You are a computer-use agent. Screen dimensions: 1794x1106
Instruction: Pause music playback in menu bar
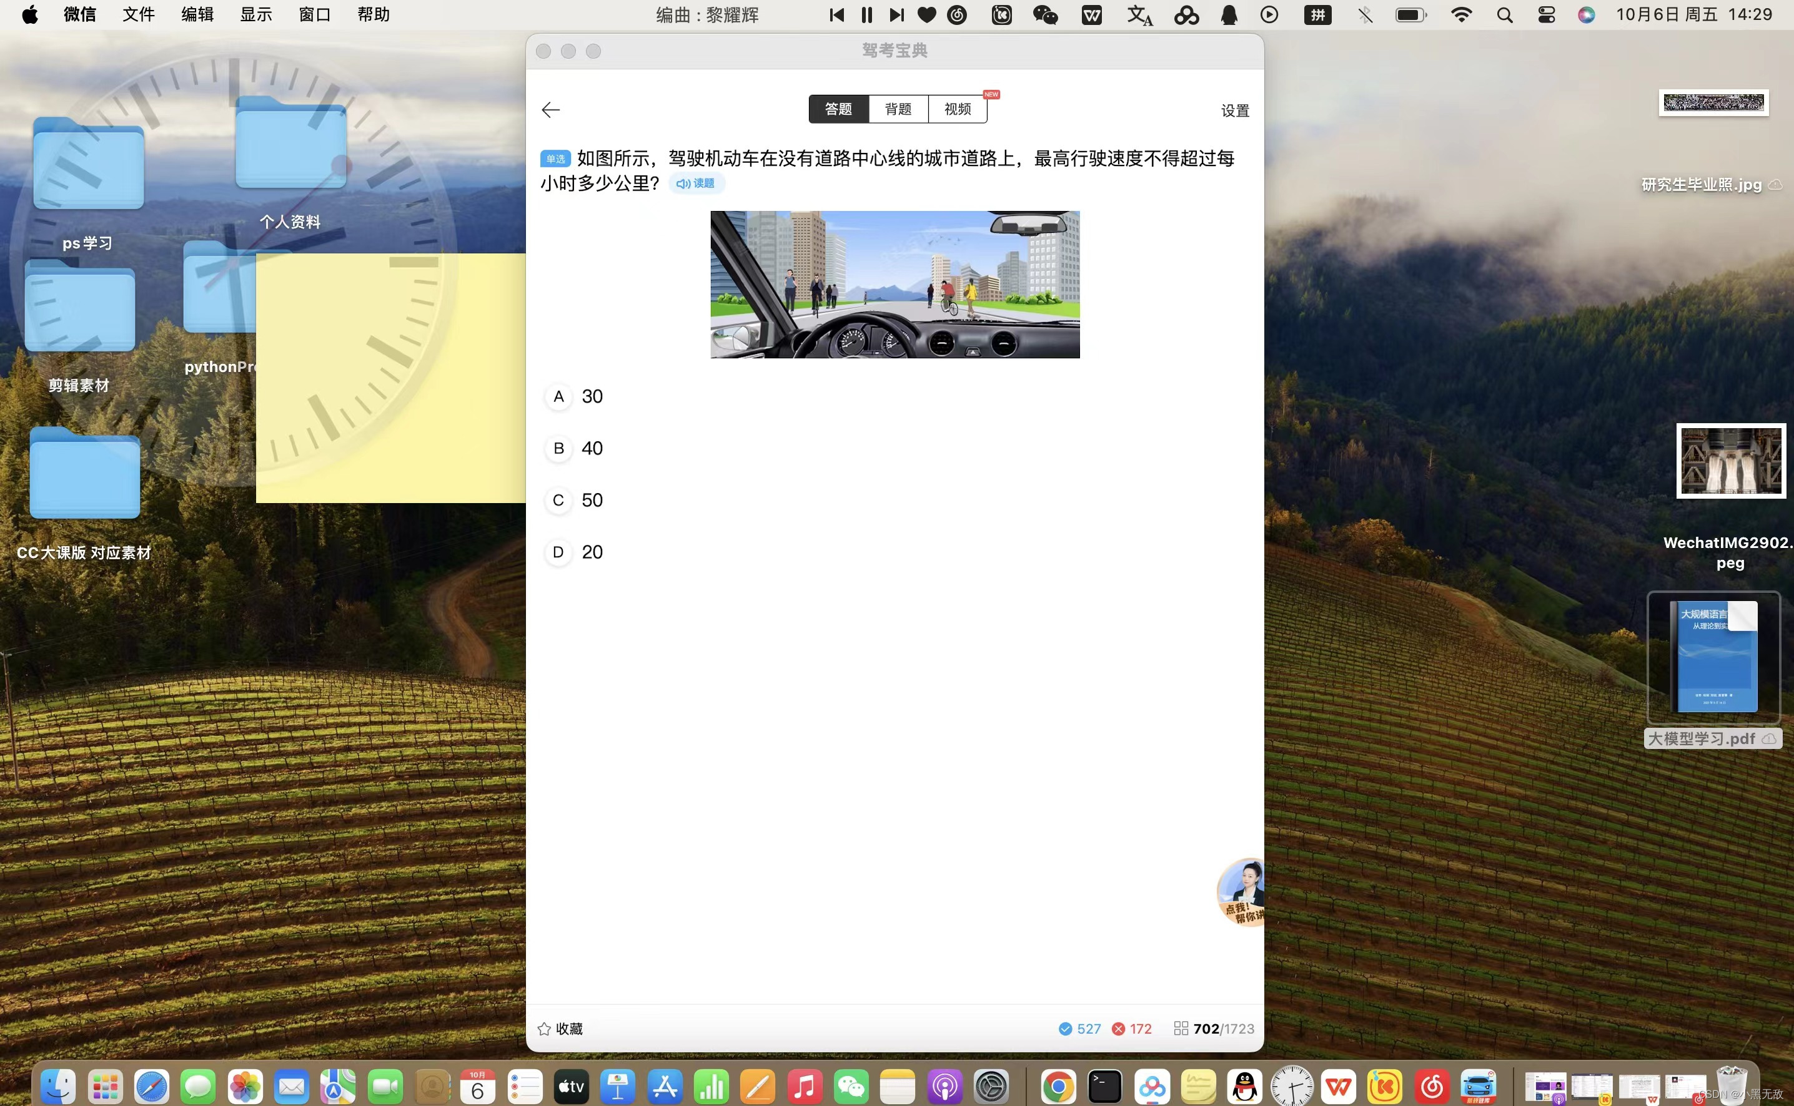866,14
